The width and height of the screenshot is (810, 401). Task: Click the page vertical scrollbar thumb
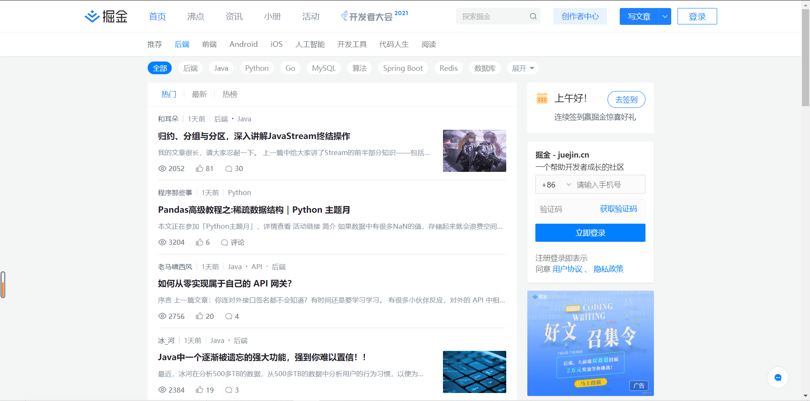805,57
